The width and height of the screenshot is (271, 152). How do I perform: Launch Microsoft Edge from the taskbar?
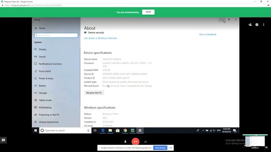(102, 130)
